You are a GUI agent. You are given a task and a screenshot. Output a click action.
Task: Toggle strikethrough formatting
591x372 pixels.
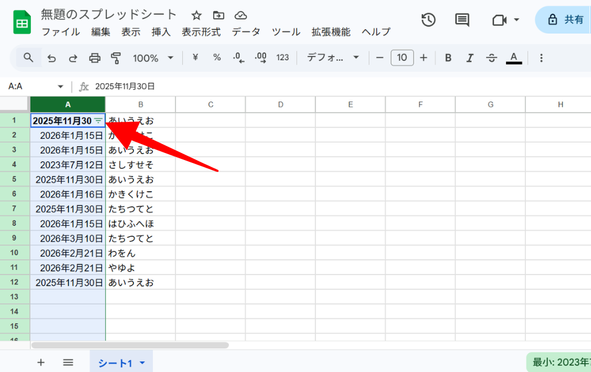[x=491, y=58]
